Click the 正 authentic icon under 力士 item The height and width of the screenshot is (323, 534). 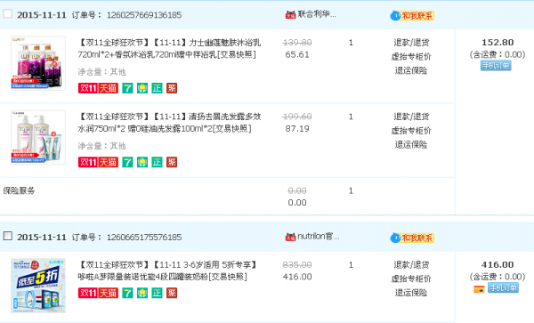[x=157, y=88]
